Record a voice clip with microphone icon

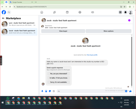pos(42,91)
